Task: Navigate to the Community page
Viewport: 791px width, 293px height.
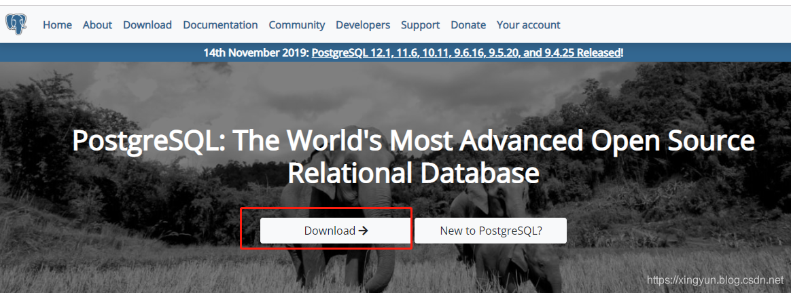Action: coord(296,24)
